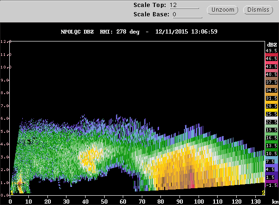Click the -1.5 dBZ legend swatch
This screenshot has height=205, width=279.
point(271,185)
